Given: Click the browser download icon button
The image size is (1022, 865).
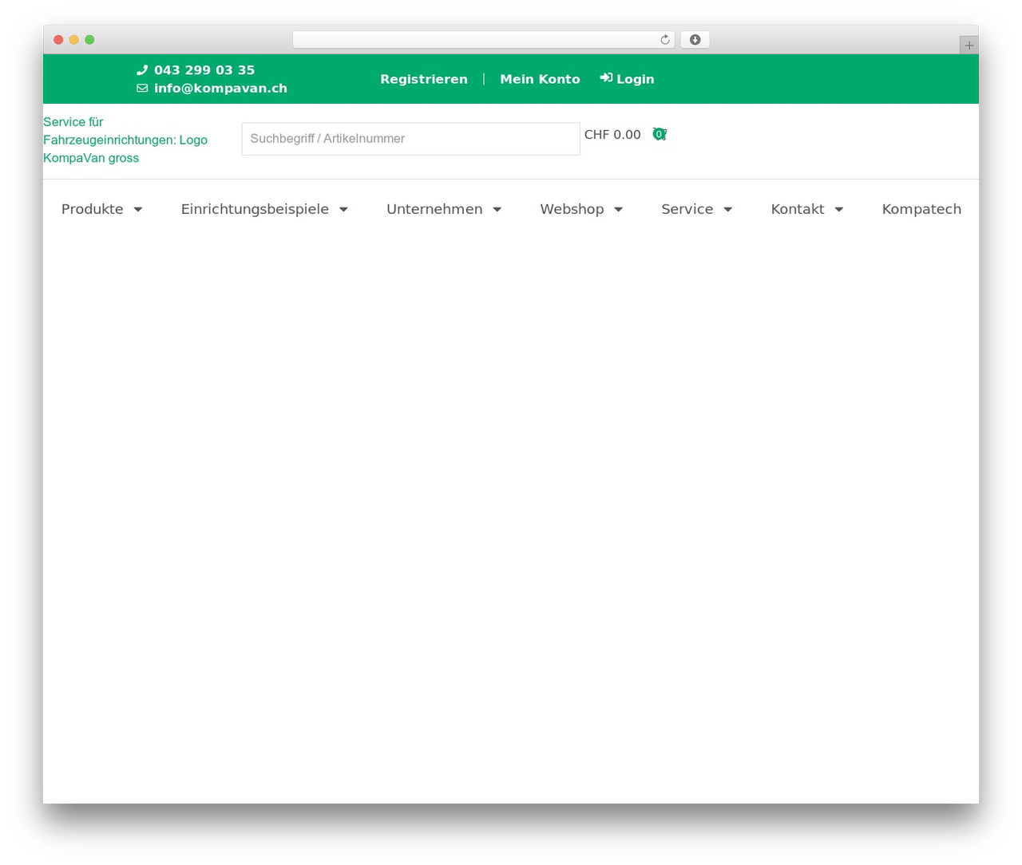Looking at the screenshot, I should [x=695, y=40].
